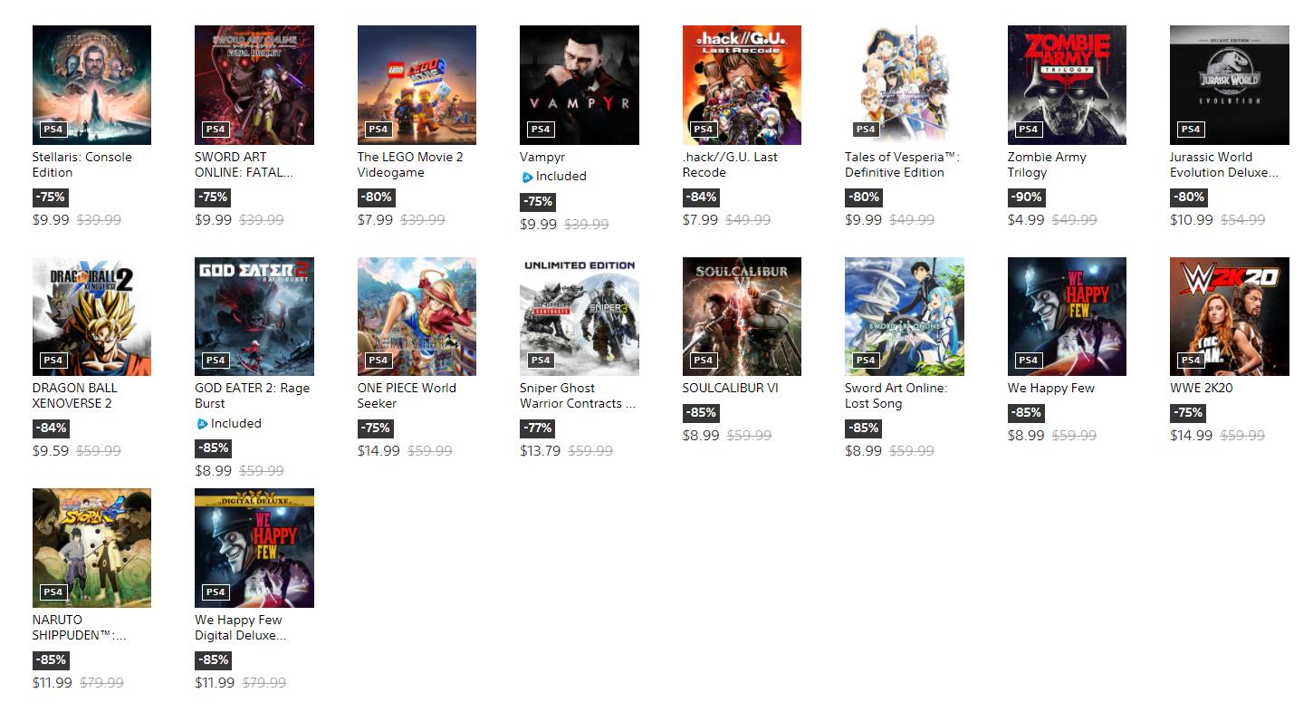Open the Sniper Ghost Warrior Contracts Unlimited Edition thumbnail
This screenshot has height=712, width=1313.
580,316
